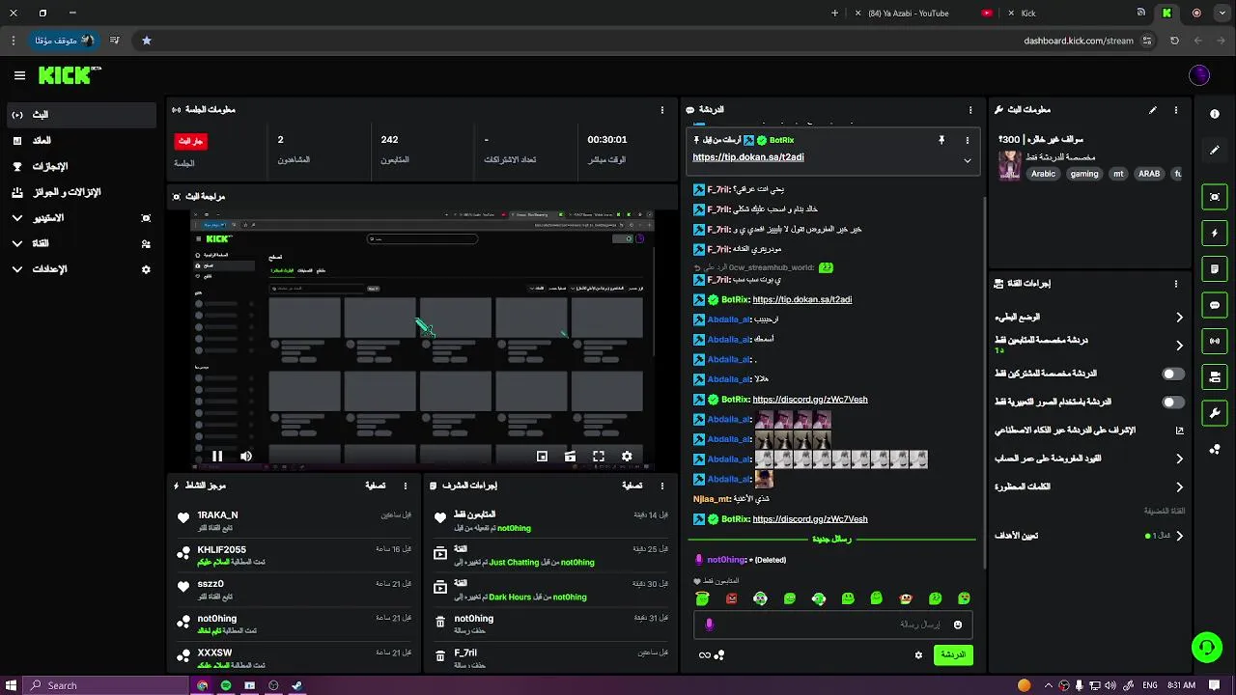Viewport: 1236px width, 695px height.
Task: Expand the pinned message chevron
Action: (967, 160)
